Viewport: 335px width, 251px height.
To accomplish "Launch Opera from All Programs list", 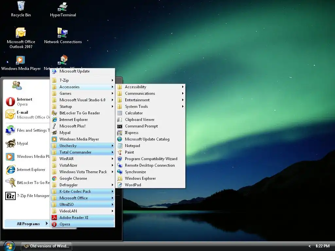I will [82, 224].
